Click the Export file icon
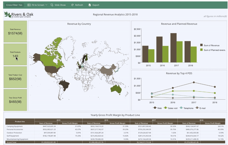The width and height of the screenshot is (228, 145). (x=90, y=5)
